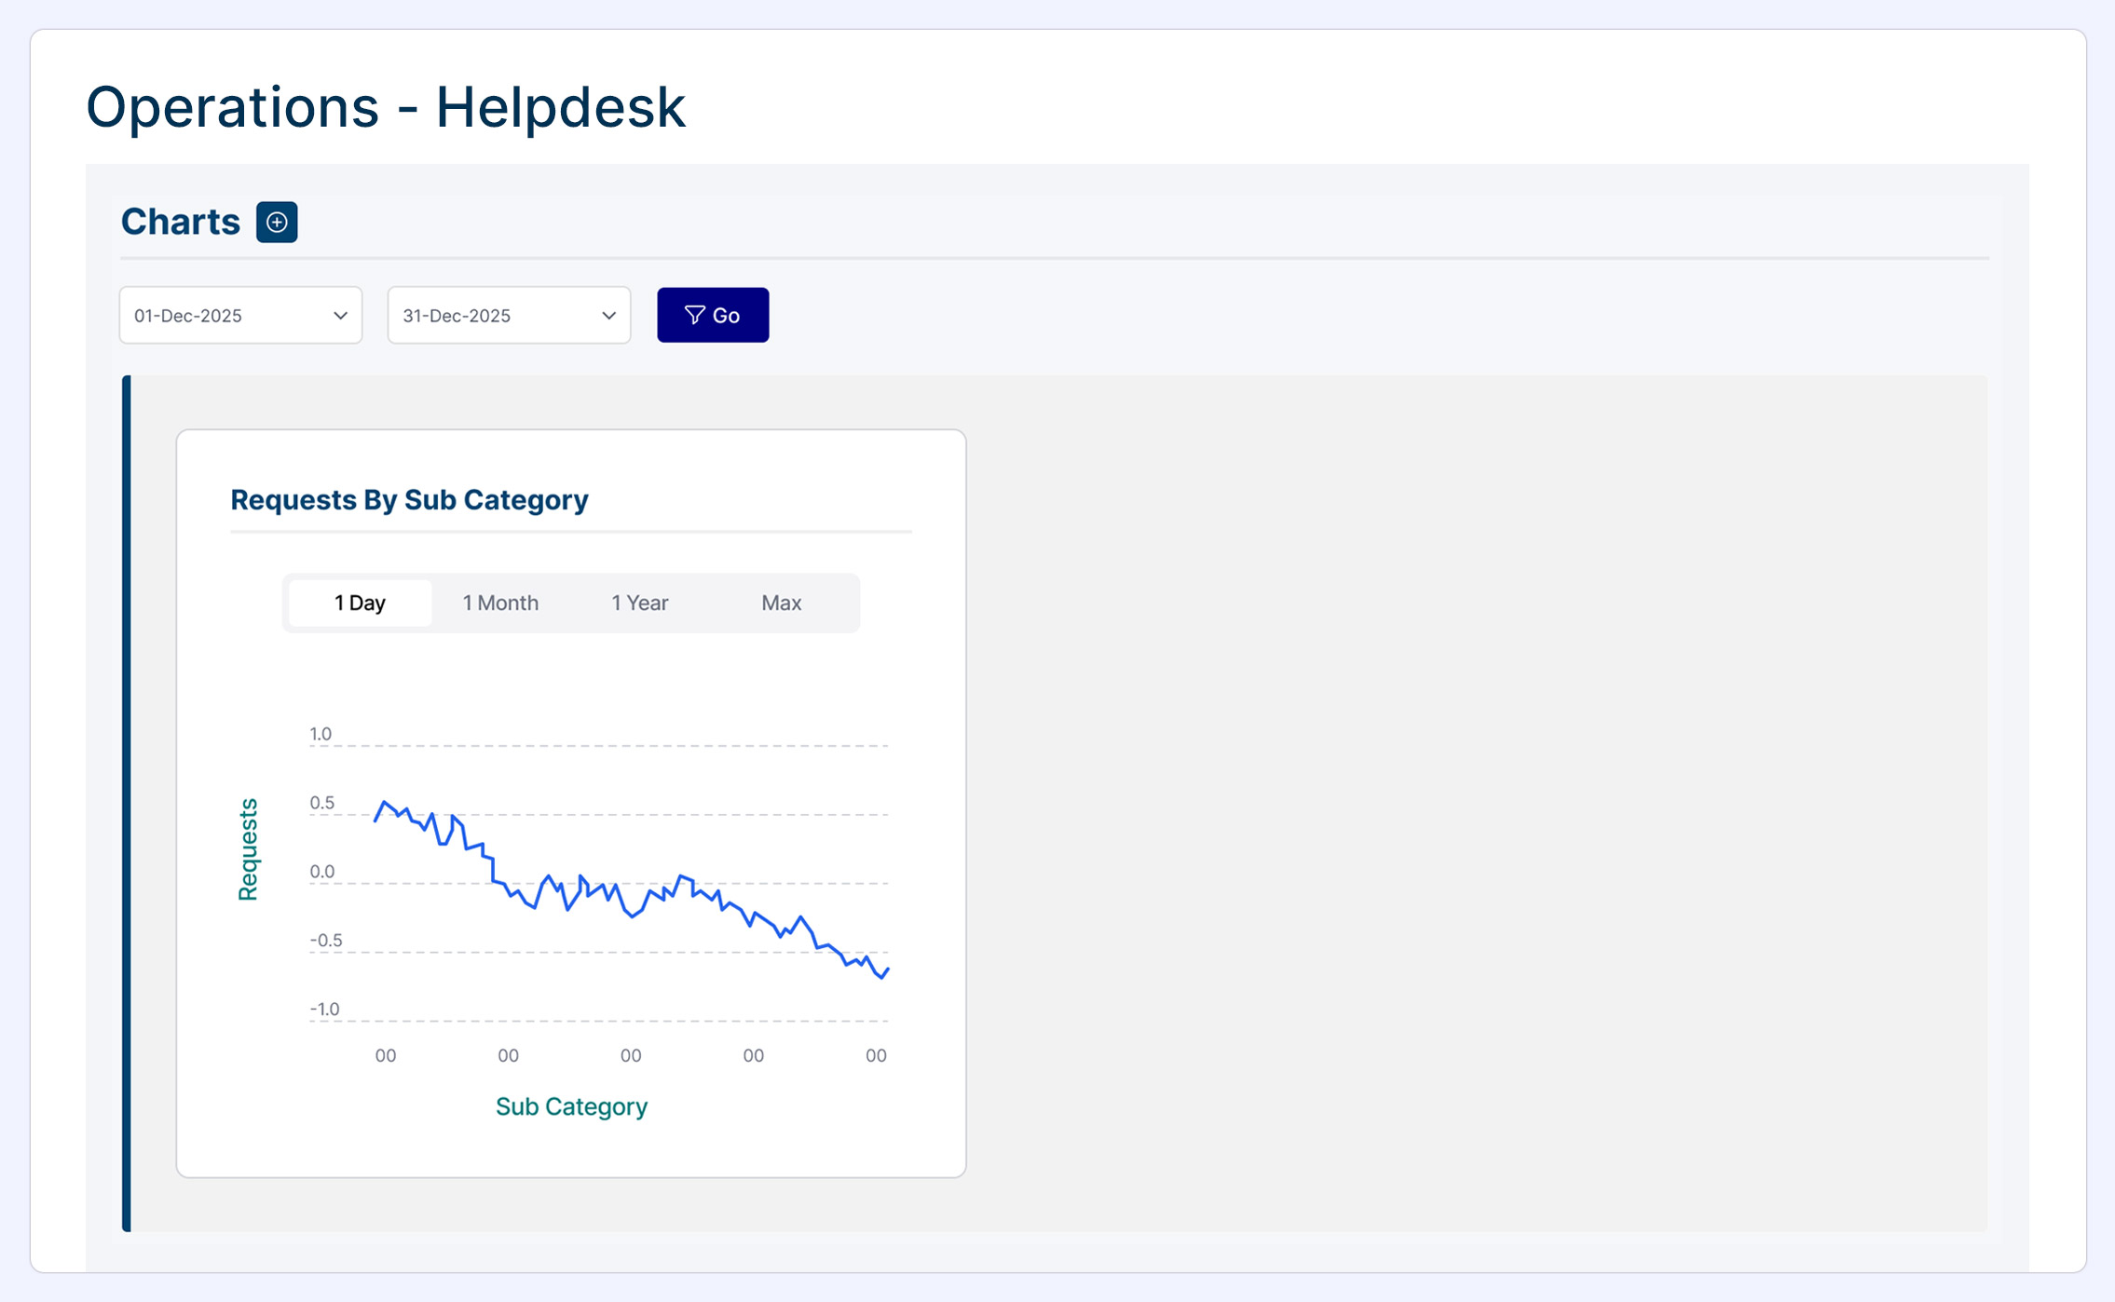
Task: Click the chevron arrow of end date selector
Action: click(608, 316)
